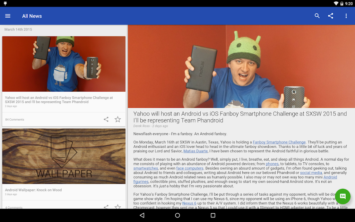
Task: Open the Matias Duarte link
Action: [196, 151]
